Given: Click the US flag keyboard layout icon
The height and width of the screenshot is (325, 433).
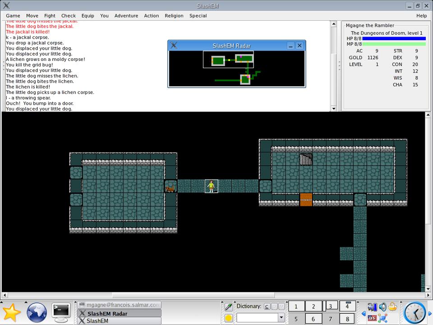Looking at the screenshot, I should pyautogui.click(x=372, y=318).
